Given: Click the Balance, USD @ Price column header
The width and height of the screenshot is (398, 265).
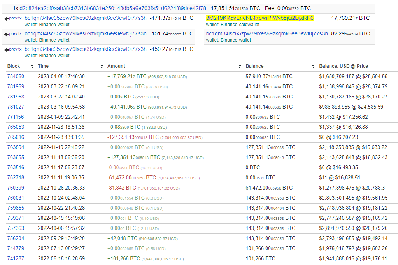Looking at the screenshot, I should click(x=343, y=67).
